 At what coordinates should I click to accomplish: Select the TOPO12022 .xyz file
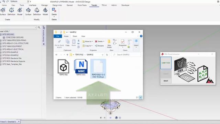tap(98, 69)
